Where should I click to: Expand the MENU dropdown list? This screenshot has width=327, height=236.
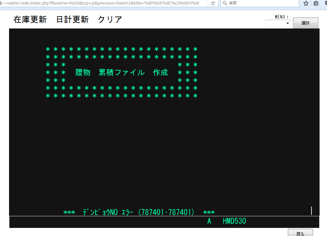[278, 23]
